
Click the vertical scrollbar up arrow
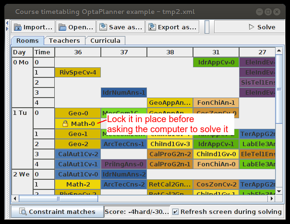tap(279, 50)
